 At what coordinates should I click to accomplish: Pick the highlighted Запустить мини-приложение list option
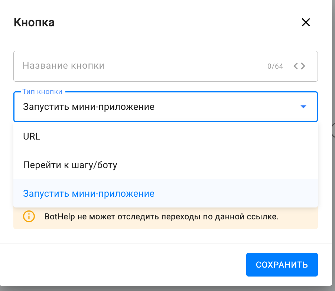pos(89,193)
